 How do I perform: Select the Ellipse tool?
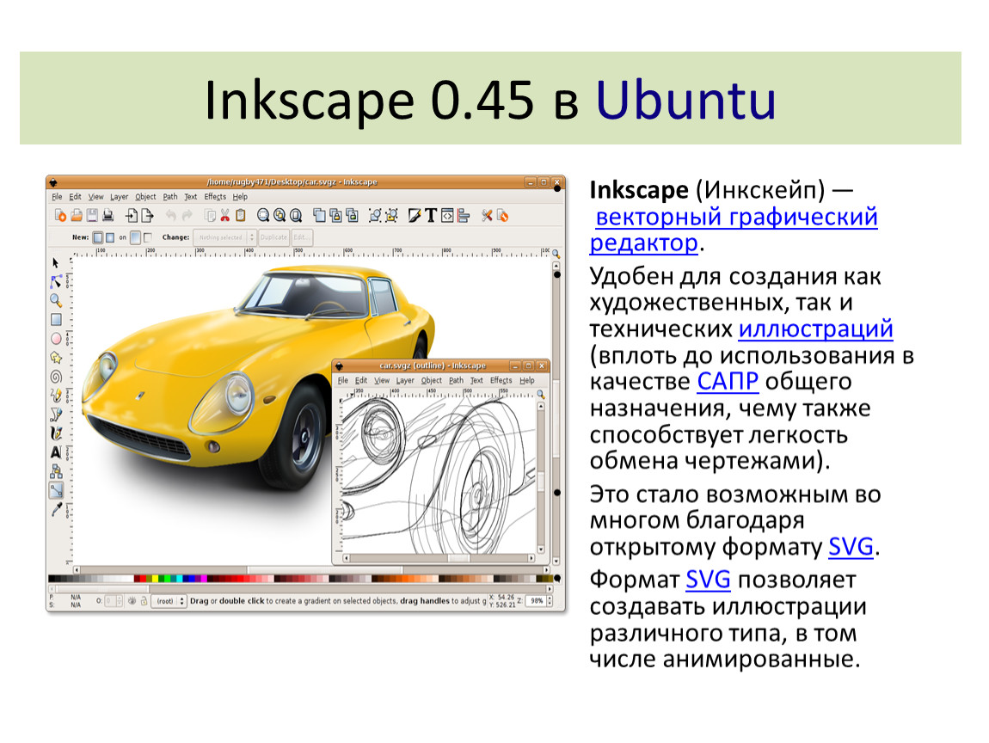click(56, 339)
